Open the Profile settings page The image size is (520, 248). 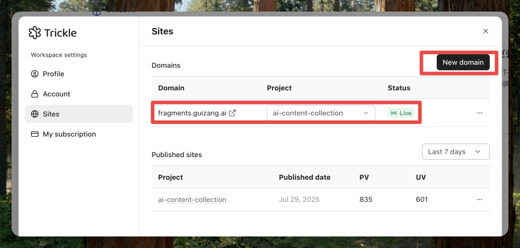pos(78,74)
